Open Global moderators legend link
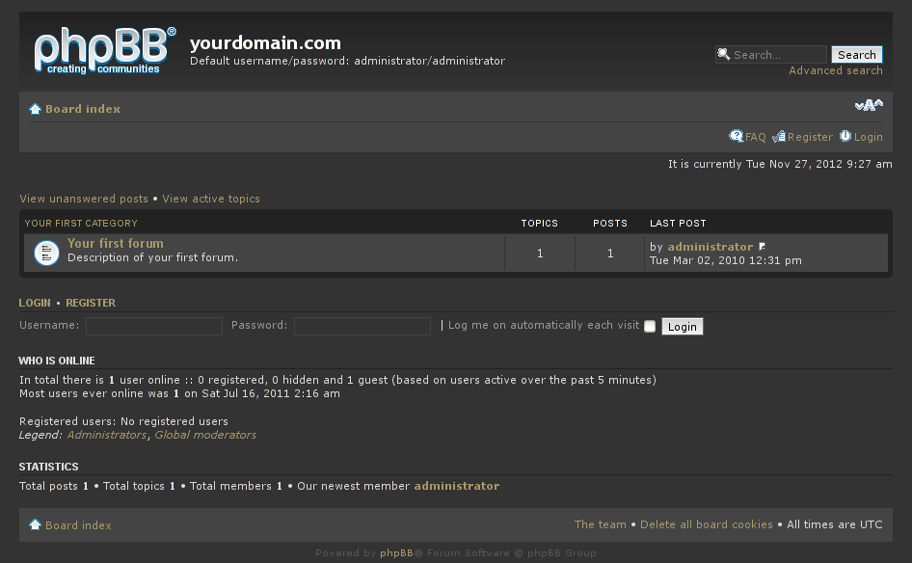912x563 pixels. tap(204, 435)
